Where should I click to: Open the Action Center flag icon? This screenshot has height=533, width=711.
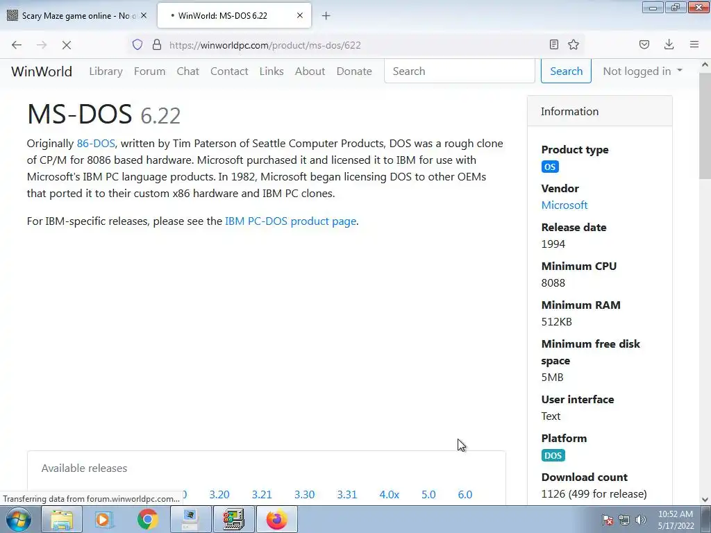[x=608, y=520]
